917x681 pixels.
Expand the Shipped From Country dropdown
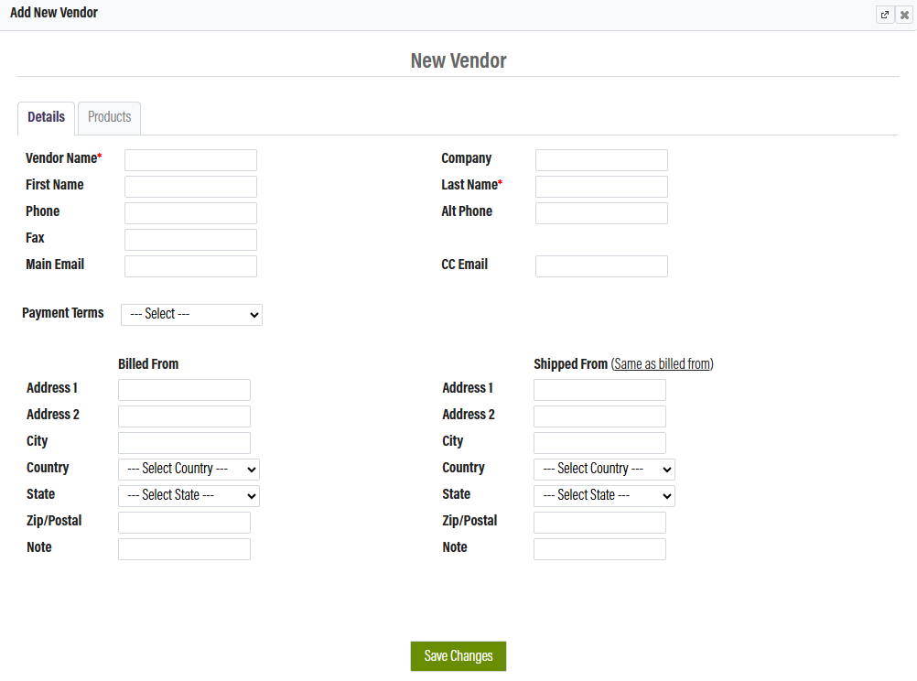[604, 469]
